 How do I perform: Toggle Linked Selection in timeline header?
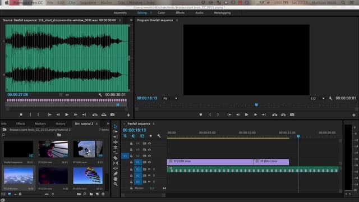point(142,136)
